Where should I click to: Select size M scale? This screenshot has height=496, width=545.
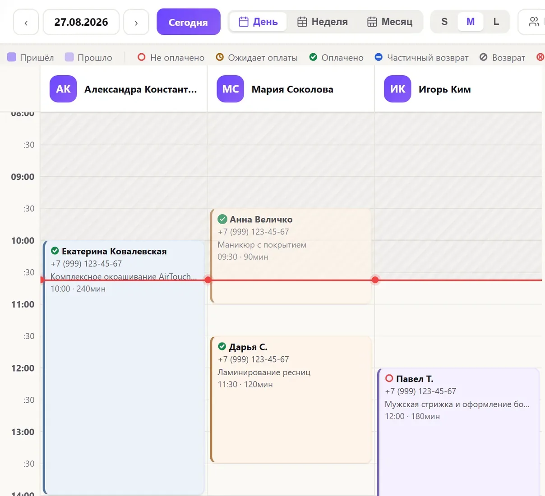(471, 22)
